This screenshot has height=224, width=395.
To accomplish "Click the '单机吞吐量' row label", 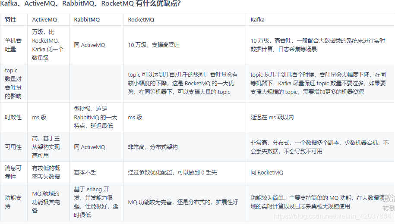I will (14, 45).
